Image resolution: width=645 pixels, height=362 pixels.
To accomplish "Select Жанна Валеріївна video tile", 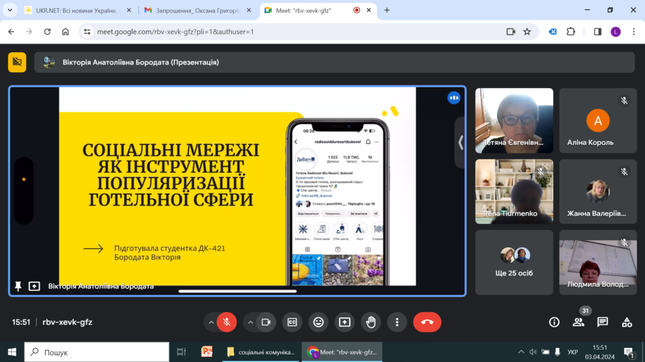I will [x=598, y=191].
